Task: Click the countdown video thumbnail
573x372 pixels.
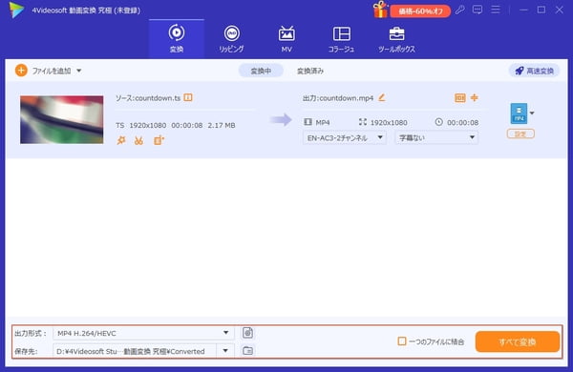Action: [62, 119]
